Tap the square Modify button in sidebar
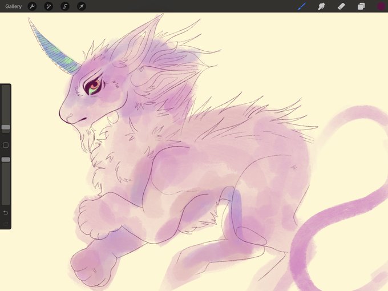388x291 pixels. 6,145
